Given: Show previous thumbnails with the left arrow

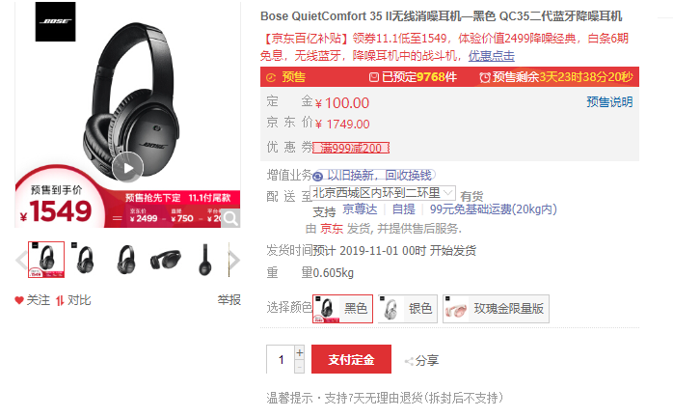Looking at the screenshot, I should (20, 260).
